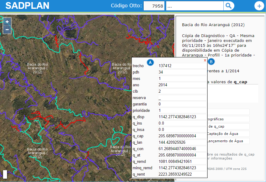Zoom in on the map
The width and height of the screenshot is (266, 182).
(7, 22)
